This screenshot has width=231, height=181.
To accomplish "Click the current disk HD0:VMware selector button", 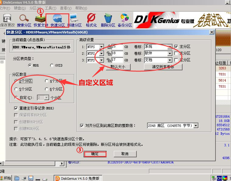I will click(42, 47).
